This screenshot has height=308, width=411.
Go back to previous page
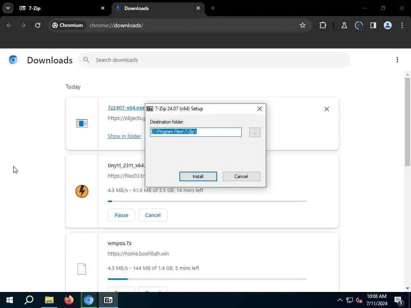(x=9, y=25)
